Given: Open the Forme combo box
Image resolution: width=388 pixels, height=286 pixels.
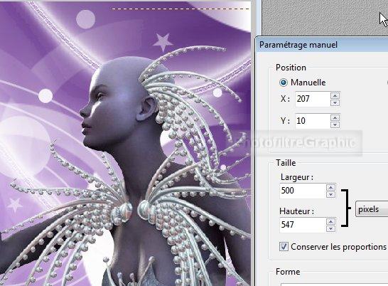Looking at the screenshot, I should (334, 285).
